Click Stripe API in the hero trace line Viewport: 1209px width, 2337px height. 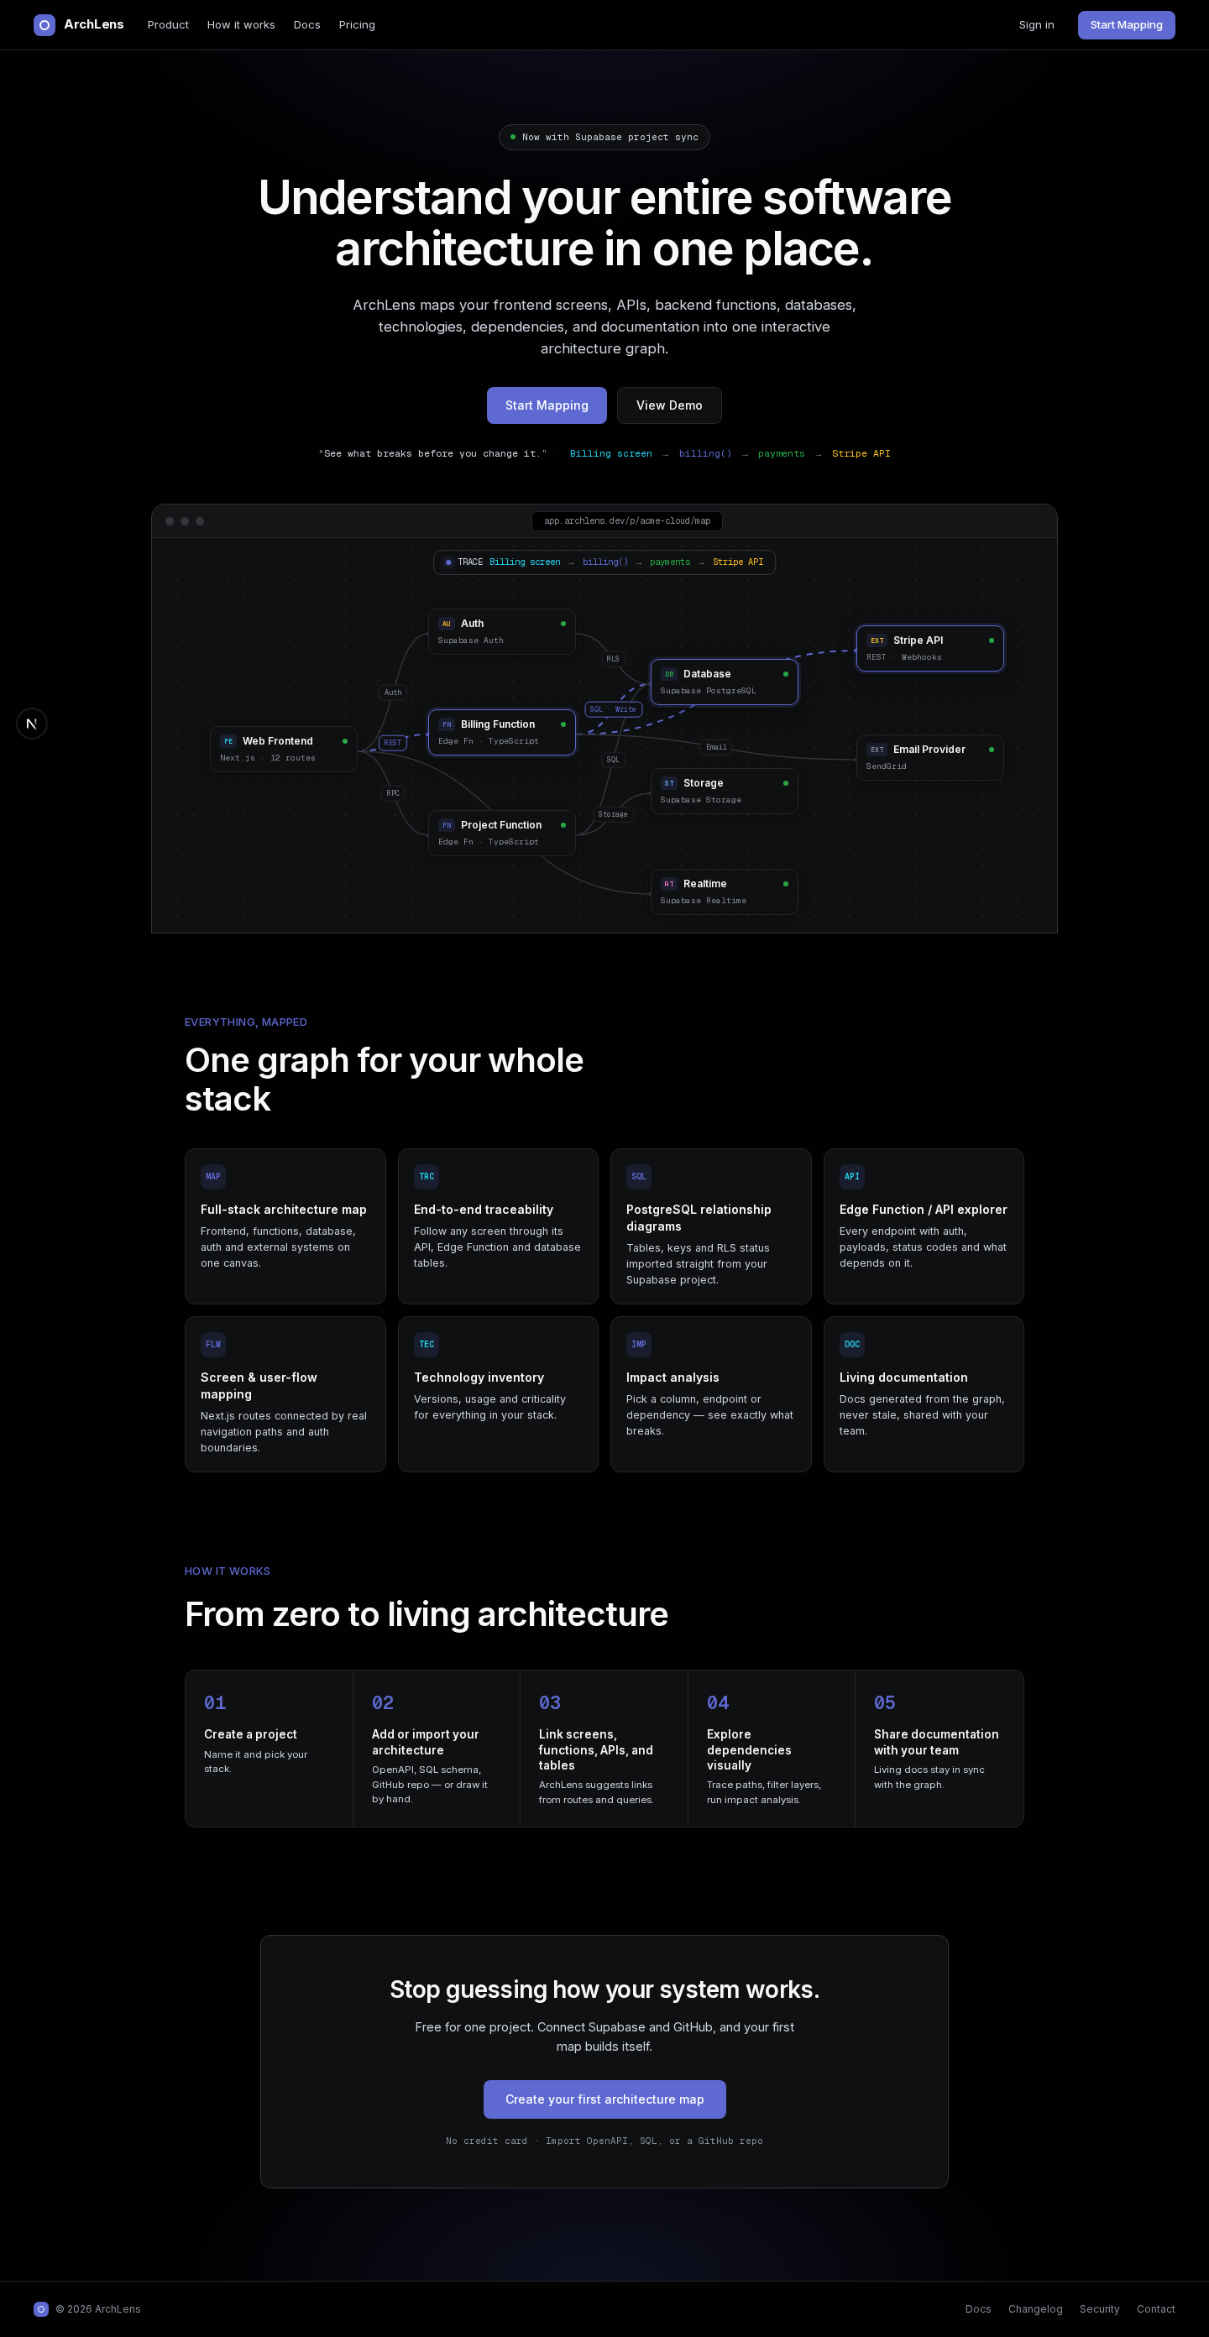pyautogui.click(x=861, y=453)
